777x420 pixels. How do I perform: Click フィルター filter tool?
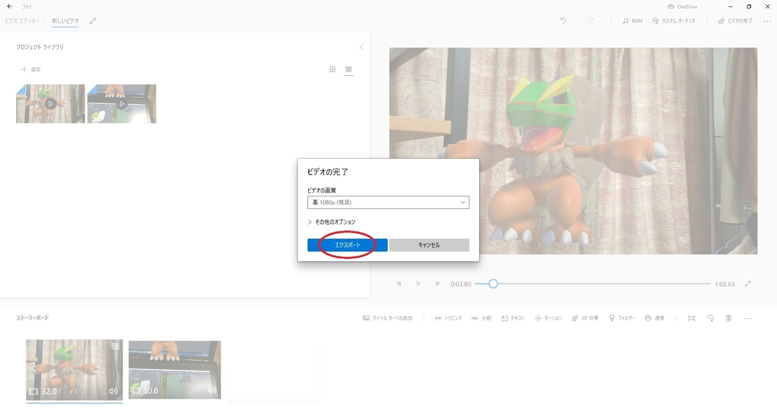coord(622,318)
